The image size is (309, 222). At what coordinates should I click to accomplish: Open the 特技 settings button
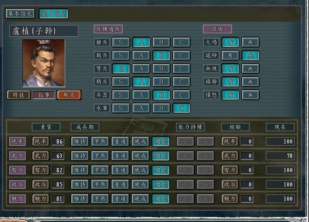click(19, 95)
